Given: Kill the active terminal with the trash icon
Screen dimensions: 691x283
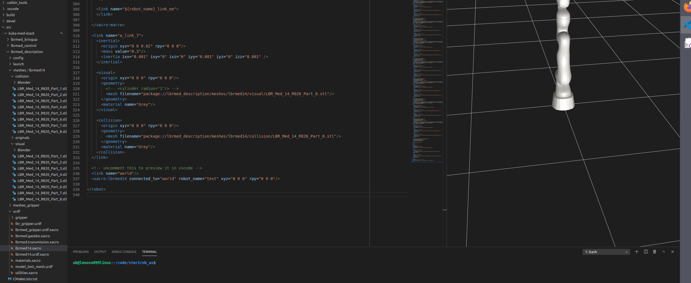Looking at the screenshot, I should 654,252.
